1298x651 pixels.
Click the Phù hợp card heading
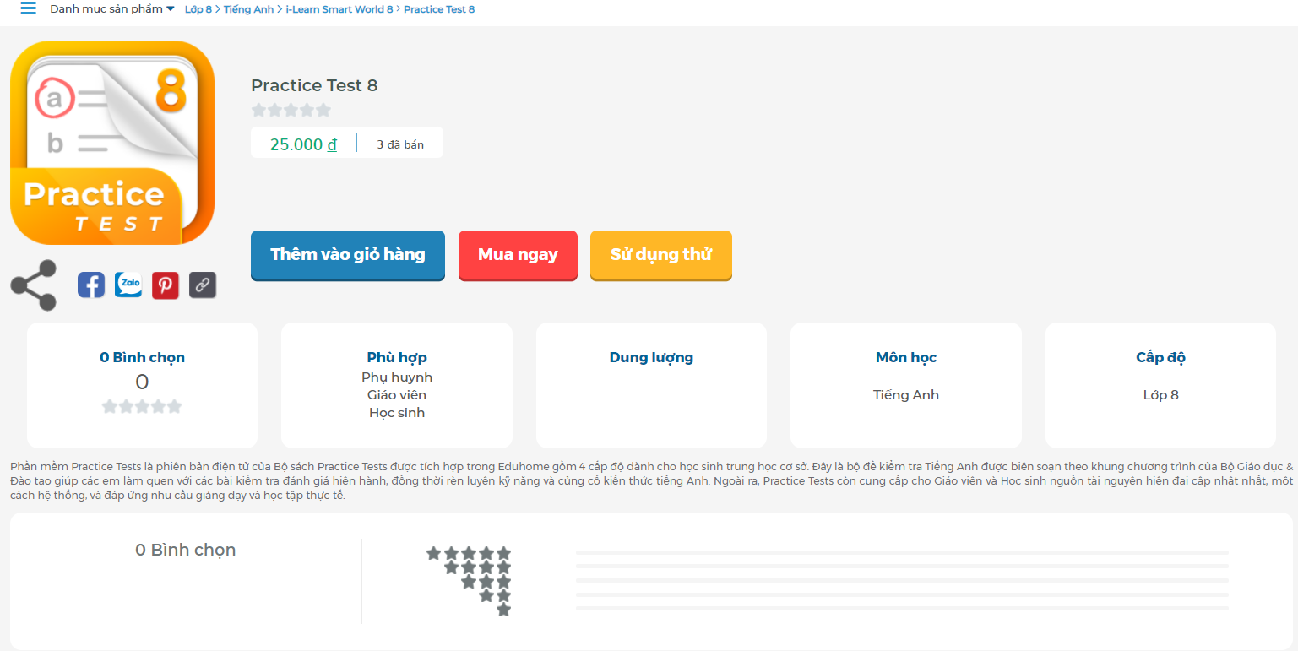[397, 357]
